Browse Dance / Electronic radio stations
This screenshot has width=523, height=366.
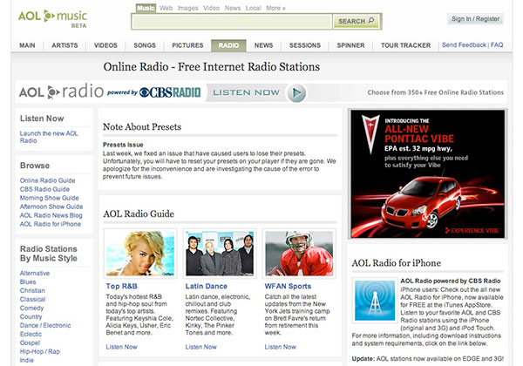click(45, 325)
